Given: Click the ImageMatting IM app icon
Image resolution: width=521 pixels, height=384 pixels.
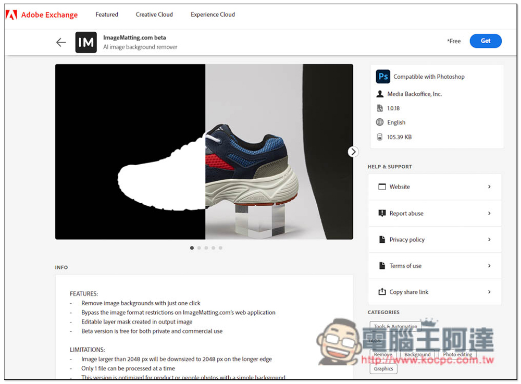Looking at the screenshot, I should [x=86, y=42].
